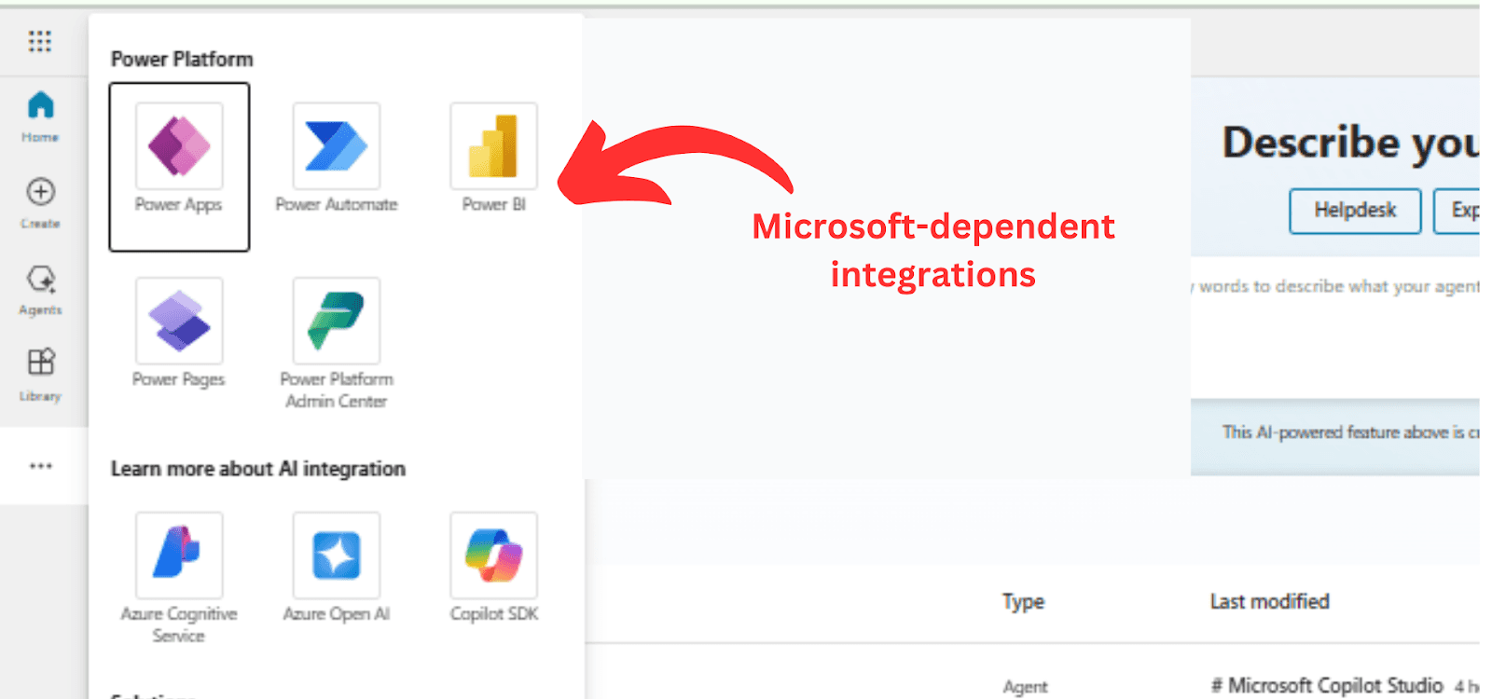Sort by the Type column header
The height and width of the screenshot is (699, 1492).
[x=1023, y=602]
